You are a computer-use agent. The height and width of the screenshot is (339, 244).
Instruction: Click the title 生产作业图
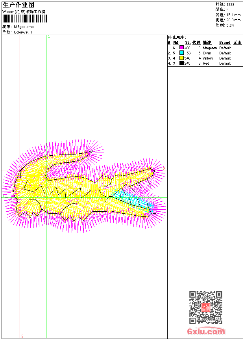click(18, 5)
